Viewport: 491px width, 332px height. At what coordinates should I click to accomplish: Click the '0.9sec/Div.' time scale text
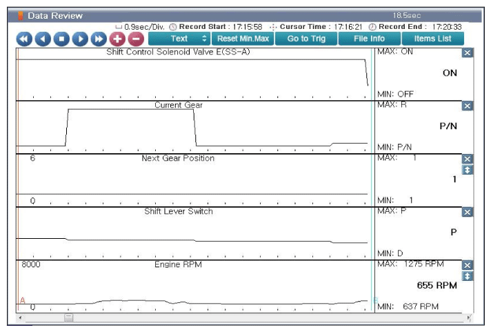pos(144,27)
